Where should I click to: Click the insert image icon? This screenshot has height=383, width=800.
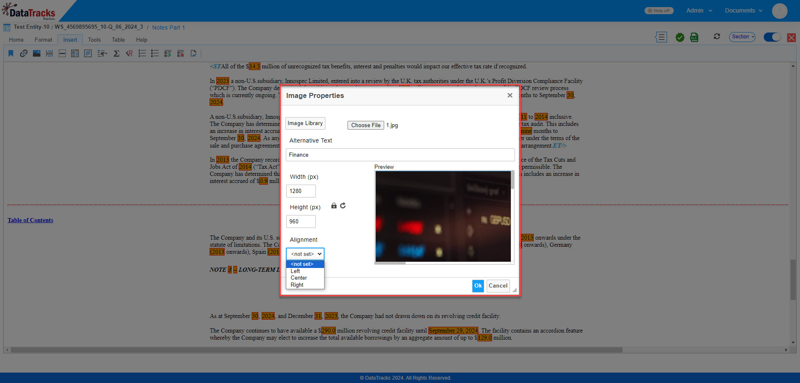tap(37, 53)
